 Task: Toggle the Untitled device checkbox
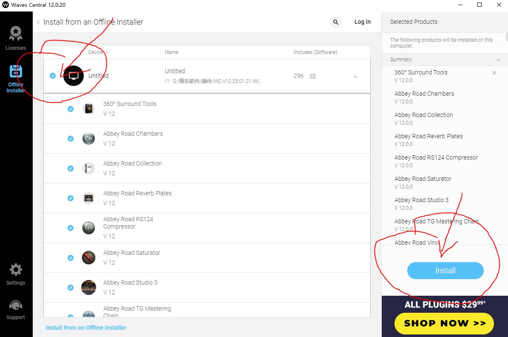52,76
